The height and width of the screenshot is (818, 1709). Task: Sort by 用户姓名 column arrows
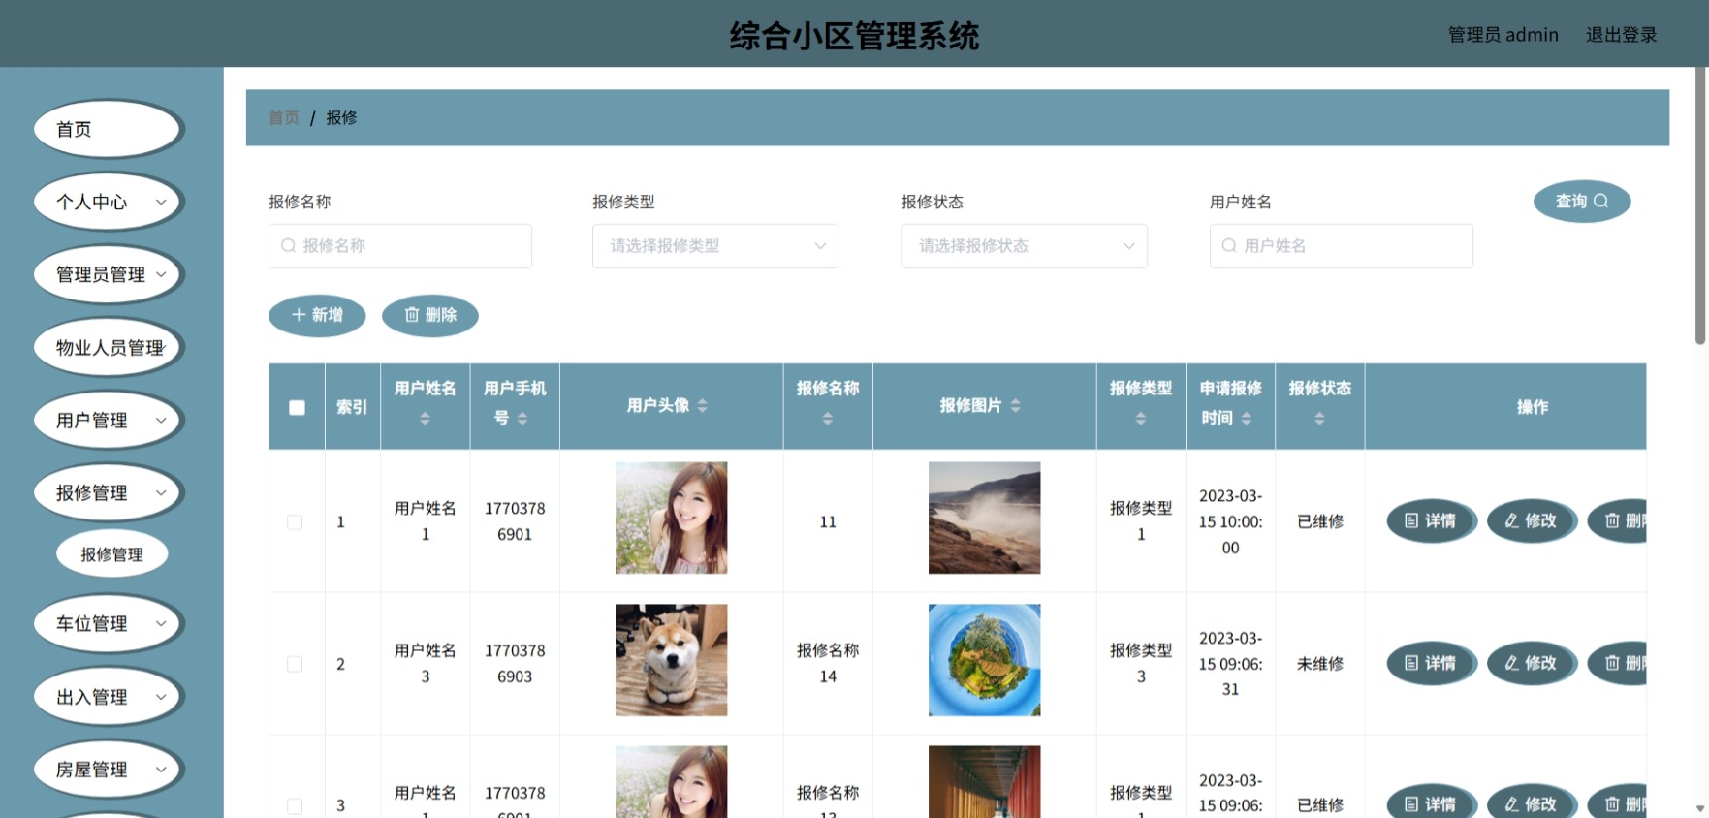point(425,419)
